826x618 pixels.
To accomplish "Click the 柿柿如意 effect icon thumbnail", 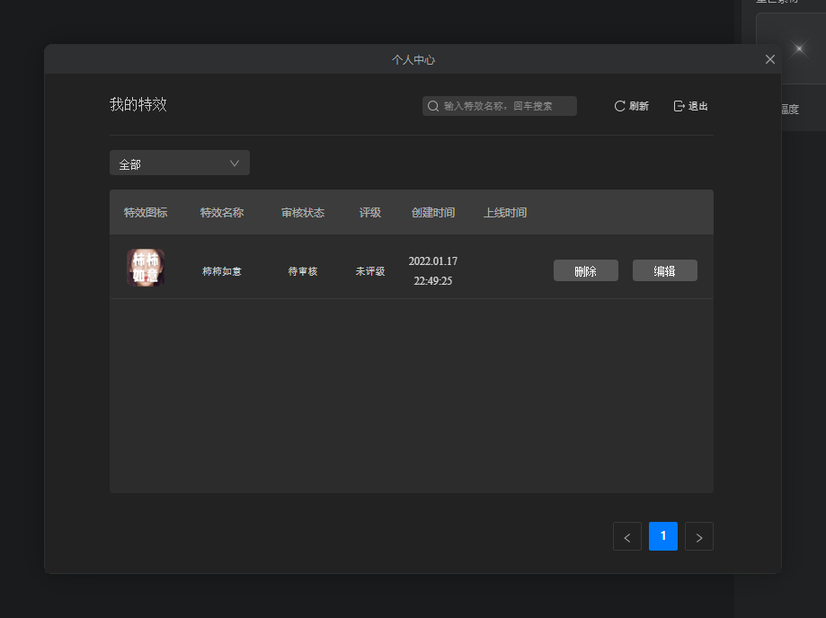I will tap(145, 268).
